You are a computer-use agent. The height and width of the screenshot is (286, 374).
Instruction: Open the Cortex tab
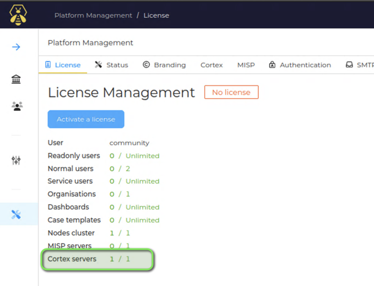pos(212,65)
